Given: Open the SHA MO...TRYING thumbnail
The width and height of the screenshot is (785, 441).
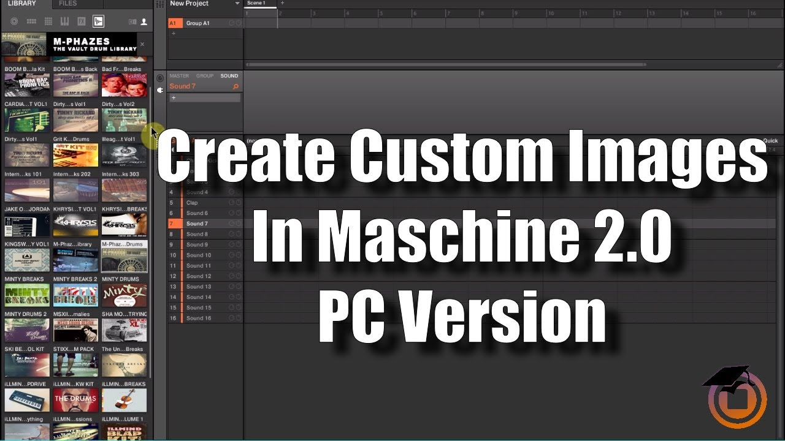Looking at the screenshot, I should tap(124, 330).
